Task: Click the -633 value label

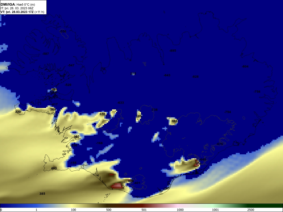Action: pyautogui.click(x=121, y=103)
